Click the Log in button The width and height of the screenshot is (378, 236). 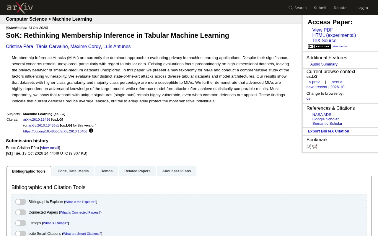pyautogui.click(x=362, y=8)
